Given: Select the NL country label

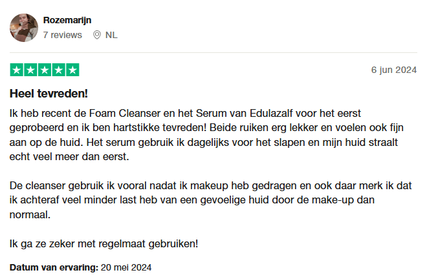Looking at the screenshot, I should (x=111, y=35).
